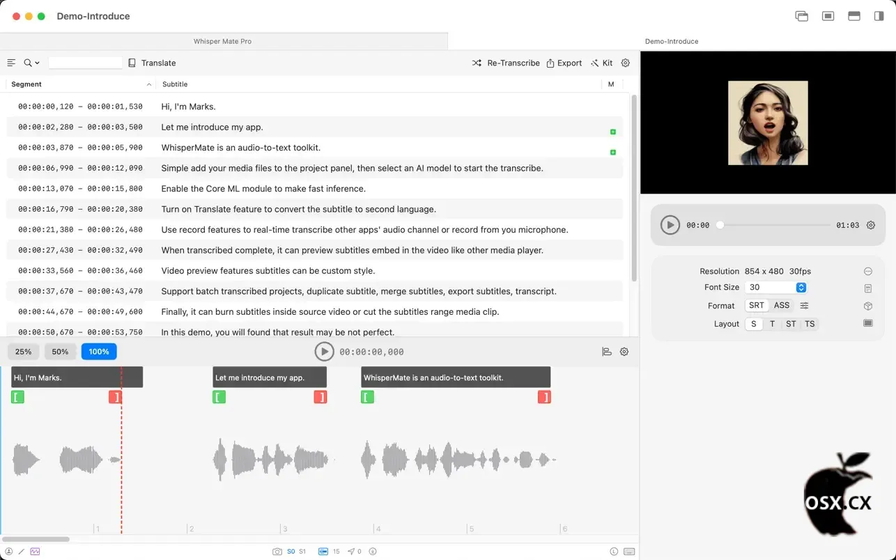The width and height of the screenshot is (896, 560).
Task: Select subtitle row "Let me introduce my app."
Action: click(x=315, y=127)
